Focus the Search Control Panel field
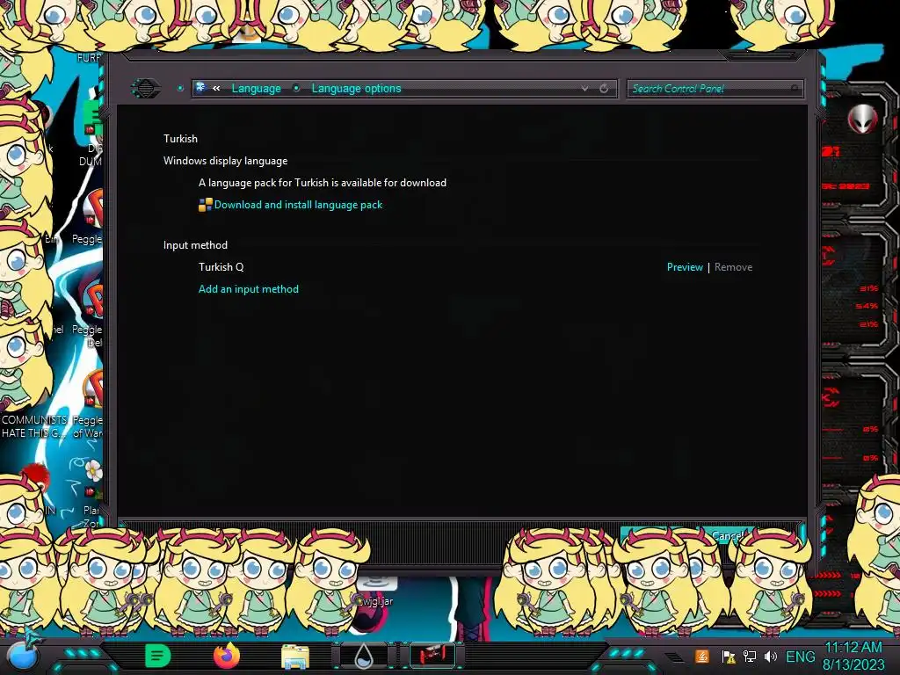The width and height of the screenshot is (900, 675). pyautogui.click(x=715, y=89)
